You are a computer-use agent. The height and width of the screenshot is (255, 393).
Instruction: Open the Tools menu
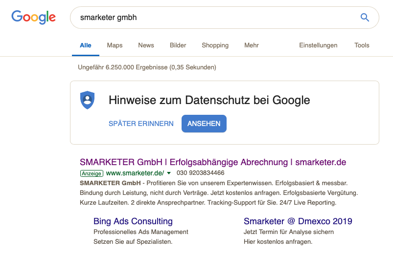(x=362, y=45)
